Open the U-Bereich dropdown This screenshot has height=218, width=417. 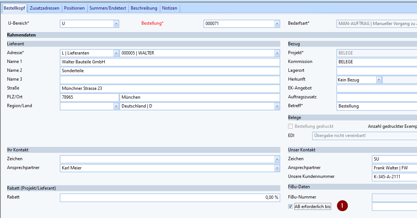tap(116, 24)
